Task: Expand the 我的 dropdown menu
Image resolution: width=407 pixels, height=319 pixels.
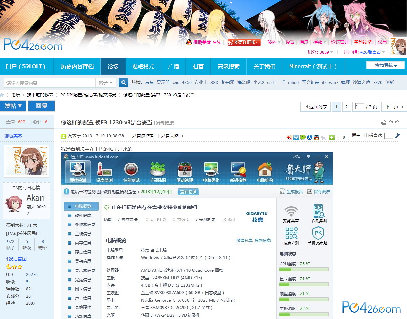Action: (x=274, y=42)
